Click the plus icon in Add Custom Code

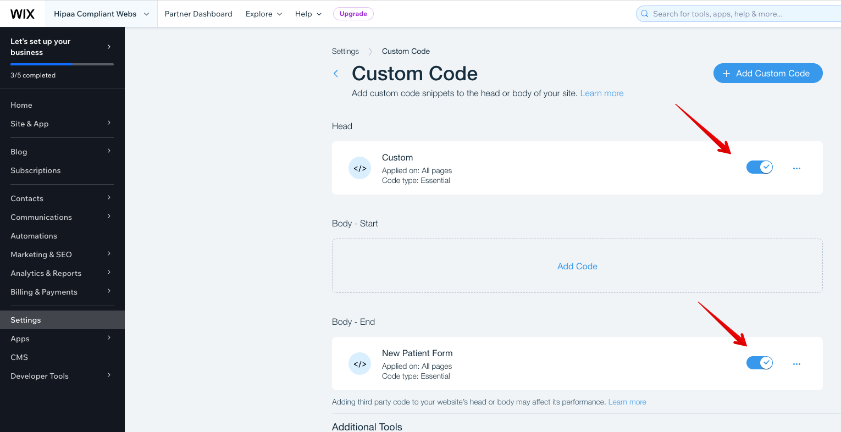point(726,74)
